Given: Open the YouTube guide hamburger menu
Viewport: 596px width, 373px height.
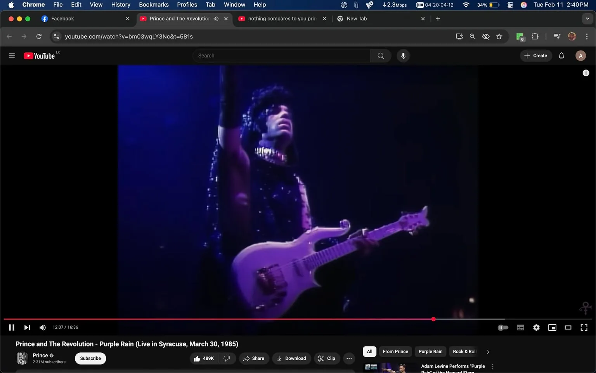Looking at the screenshot, I should pyautogui.click(x=12, y=55).
